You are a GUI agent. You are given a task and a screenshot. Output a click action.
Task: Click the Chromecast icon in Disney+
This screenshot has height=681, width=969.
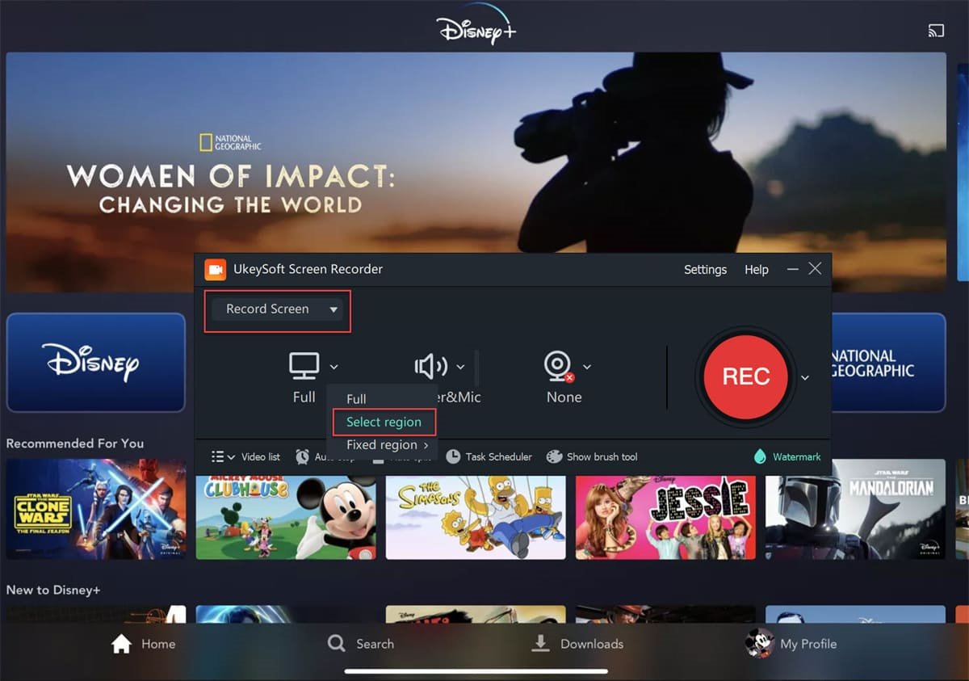(936, 31)
